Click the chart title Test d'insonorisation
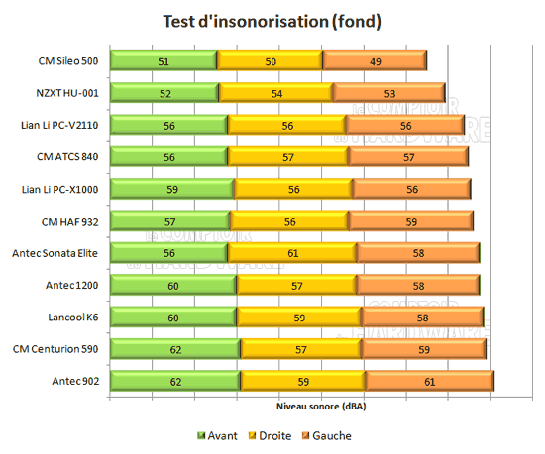Viewport: 545px width, 454px height. click(x=272, y=22)
